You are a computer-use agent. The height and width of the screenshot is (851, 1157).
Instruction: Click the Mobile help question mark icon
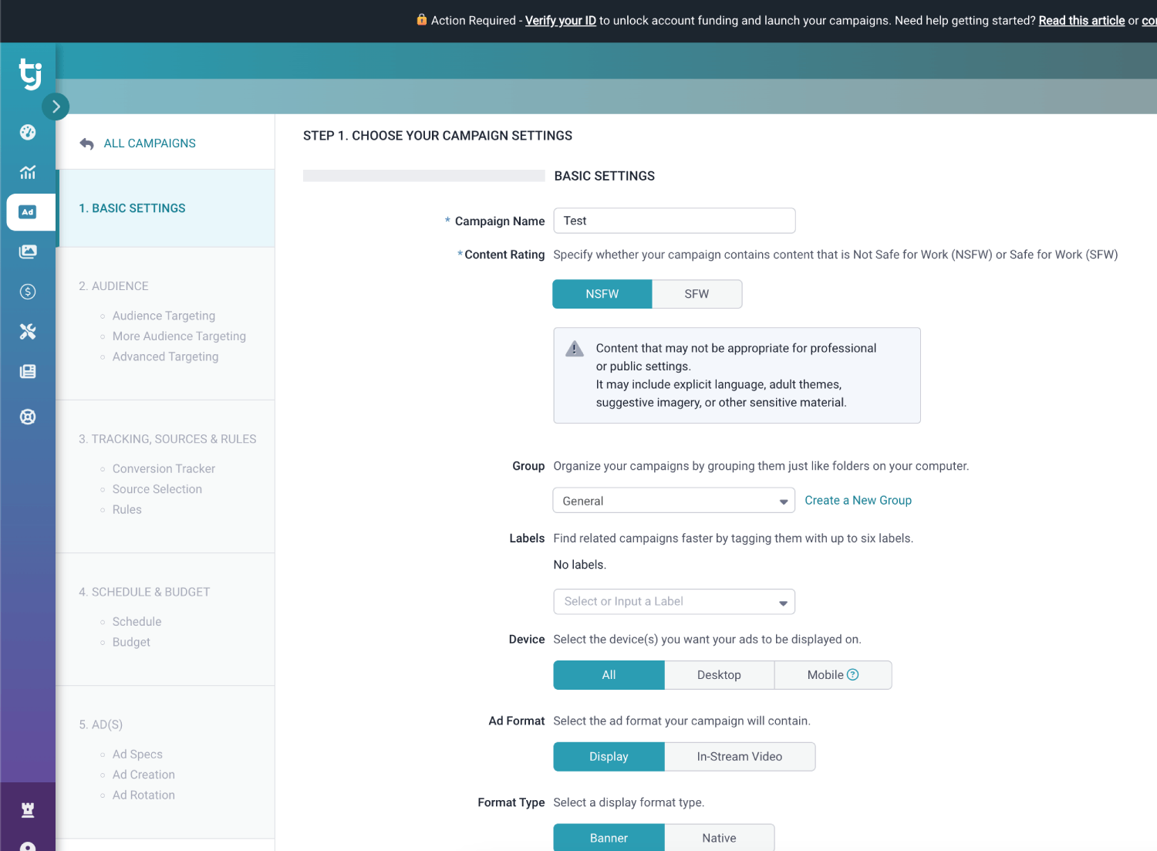pos(853,674)
